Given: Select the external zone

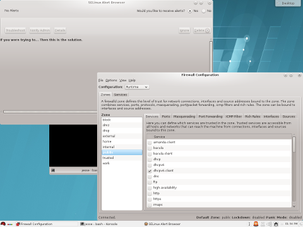Looking at the screenshot, I should [122, 136].
